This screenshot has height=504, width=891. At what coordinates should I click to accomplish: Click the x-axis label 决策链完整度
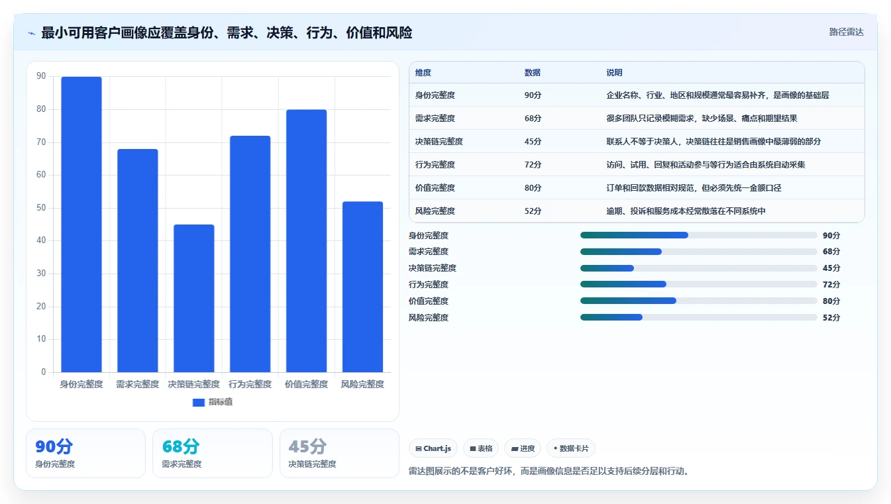[x=193, y=384]
